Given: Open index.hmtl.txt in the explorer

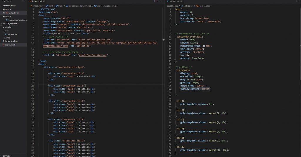Looking at the screenshot, I should 11,41.
